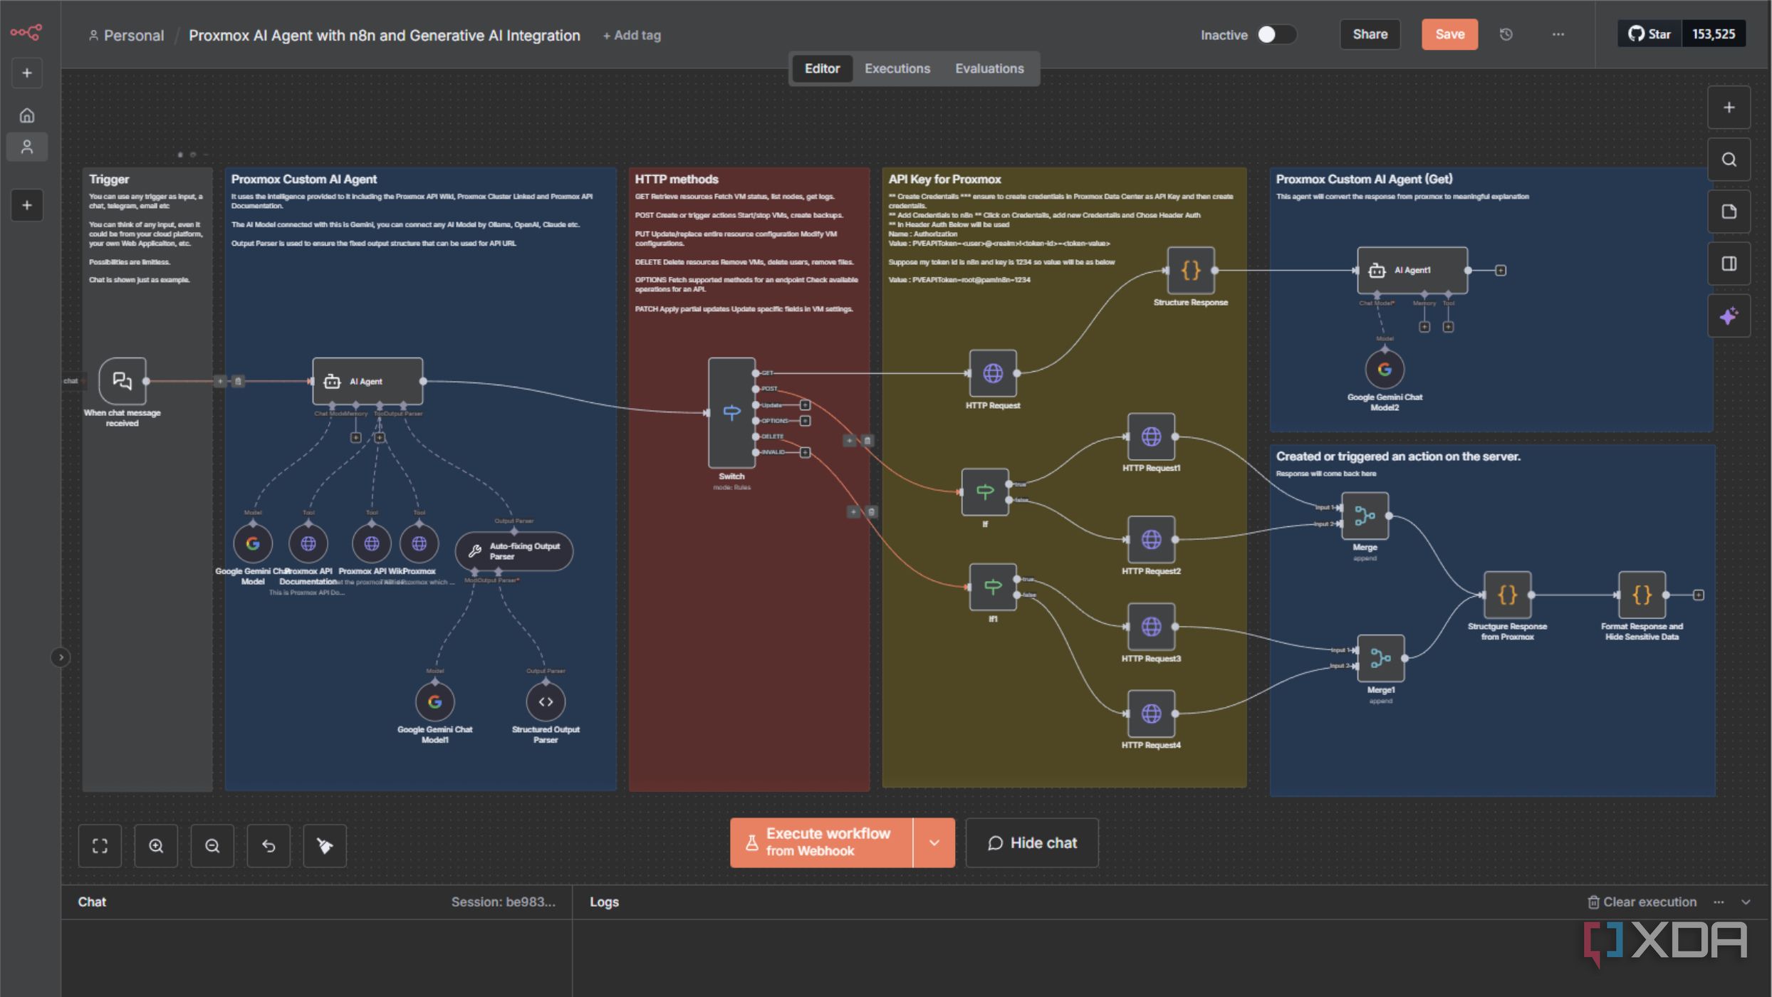The height and width of the screenshot is (997, 1772).
Task: Click Clear execution
Action: point(1642,902)
